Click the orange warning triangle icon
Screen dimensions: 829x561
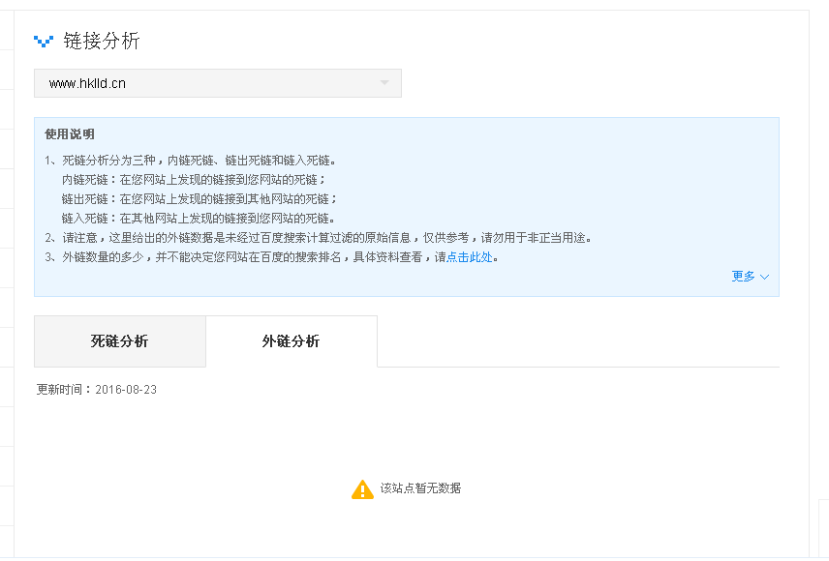pyautogui.click(x=362, y=489)
